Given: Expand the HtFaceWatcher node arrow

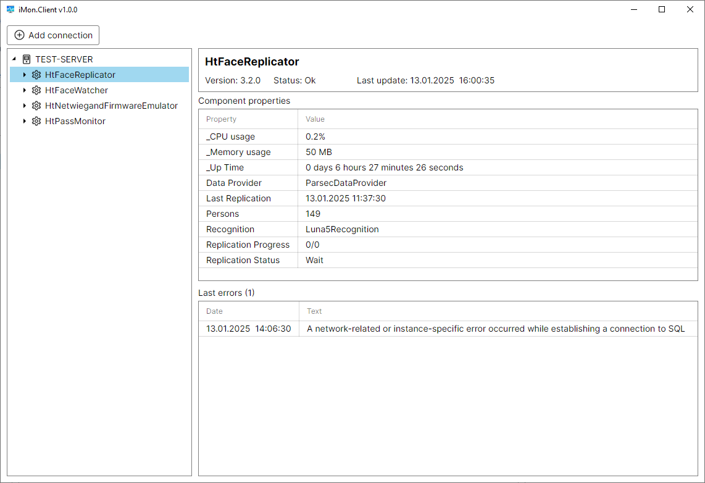Looking at the screenshot, I should pyautogui.click(x=25, y=90).
